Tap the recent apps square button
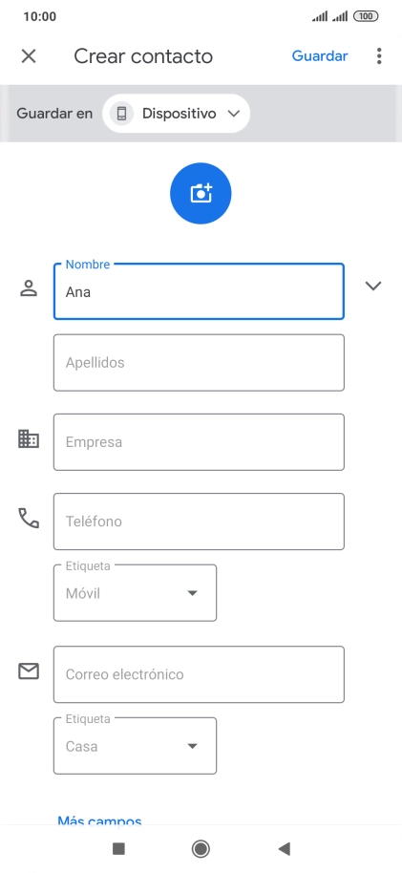This screenshot has width=402, height=873. [118, 848]
